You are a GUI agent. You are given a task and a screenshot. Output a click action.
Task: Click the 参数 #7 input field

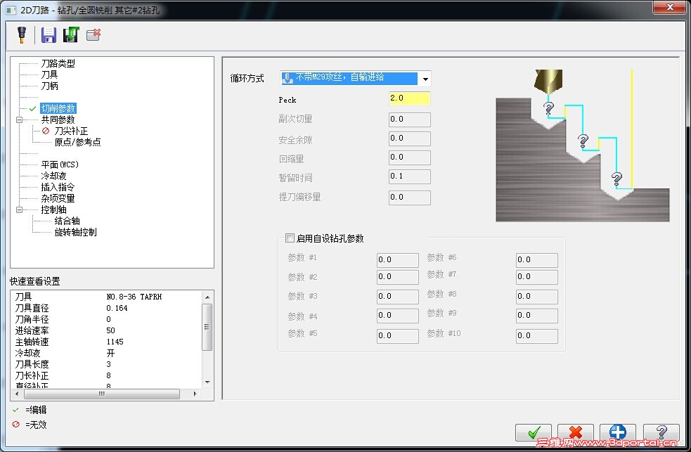pos(537,277)
